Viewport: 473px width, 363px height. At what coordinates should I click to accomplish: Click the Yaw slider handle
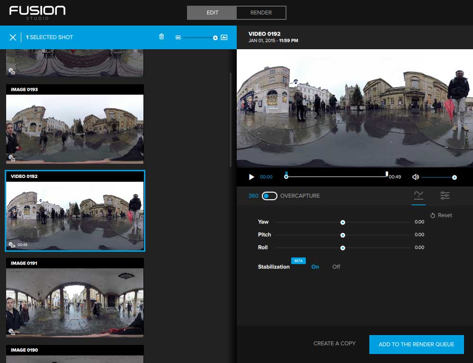(343, 222)
